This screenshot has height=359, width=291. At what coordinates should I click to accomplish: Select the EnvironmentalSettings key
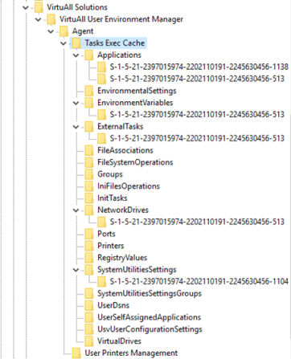tap(137, 91)
